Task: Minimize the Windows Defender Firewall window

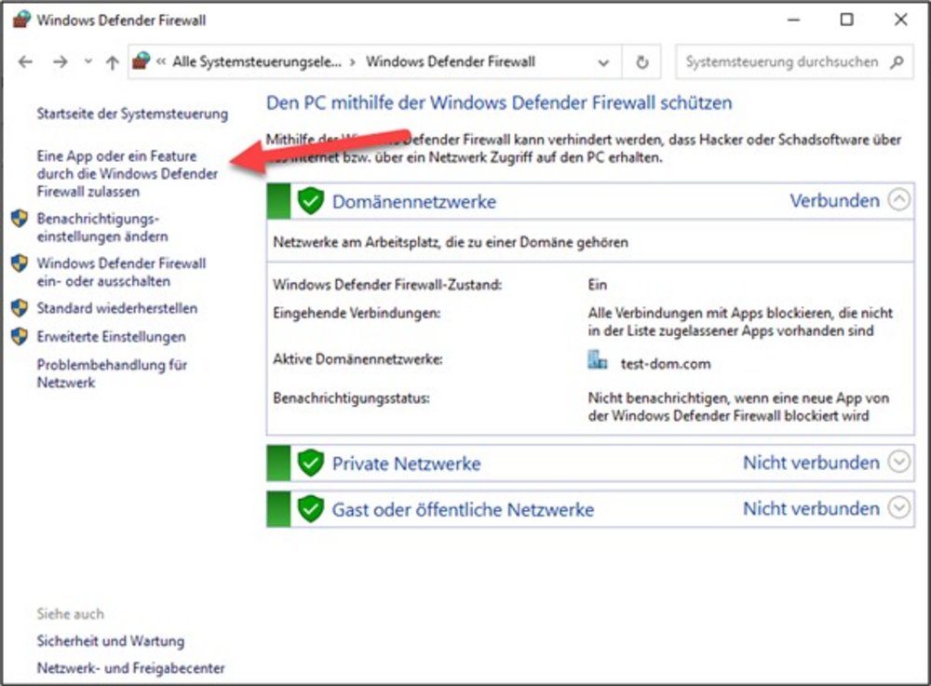Action: point(794,20)
